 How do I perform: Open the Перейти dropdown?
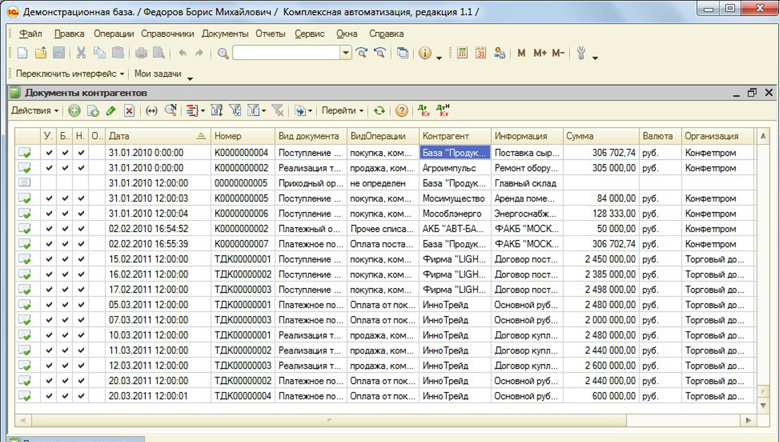point(342,111)
